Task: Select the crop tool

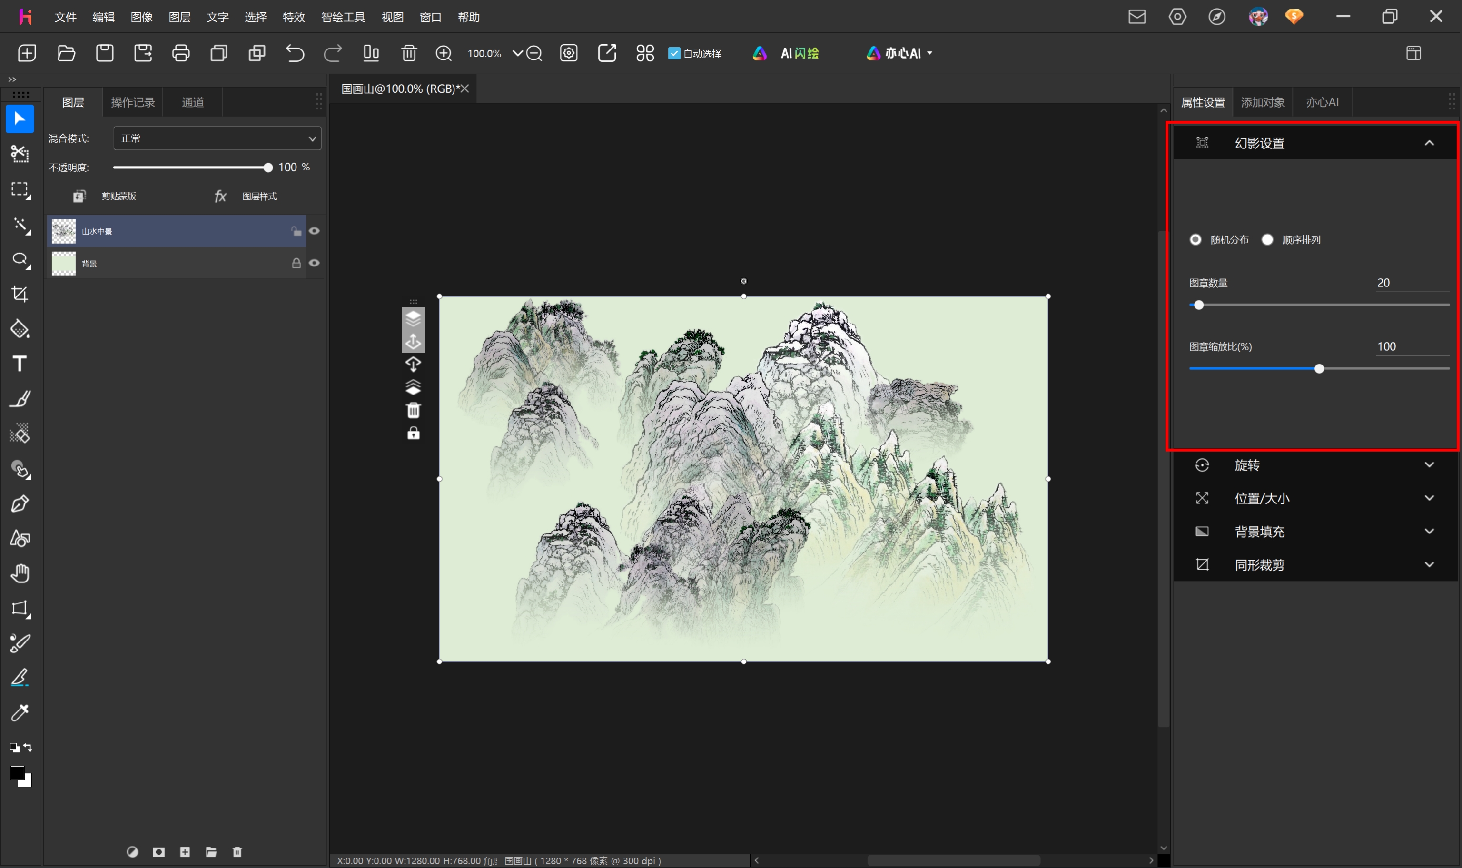Action: 20,294
